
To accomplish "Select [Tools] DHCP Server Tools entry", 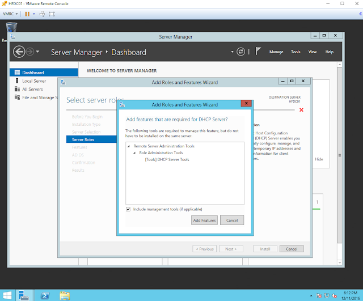I will point(167,159).
